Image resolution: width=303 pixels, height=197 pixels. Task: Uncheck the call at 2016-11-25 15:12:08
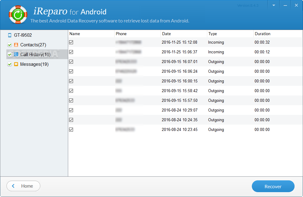coord(71,42)
